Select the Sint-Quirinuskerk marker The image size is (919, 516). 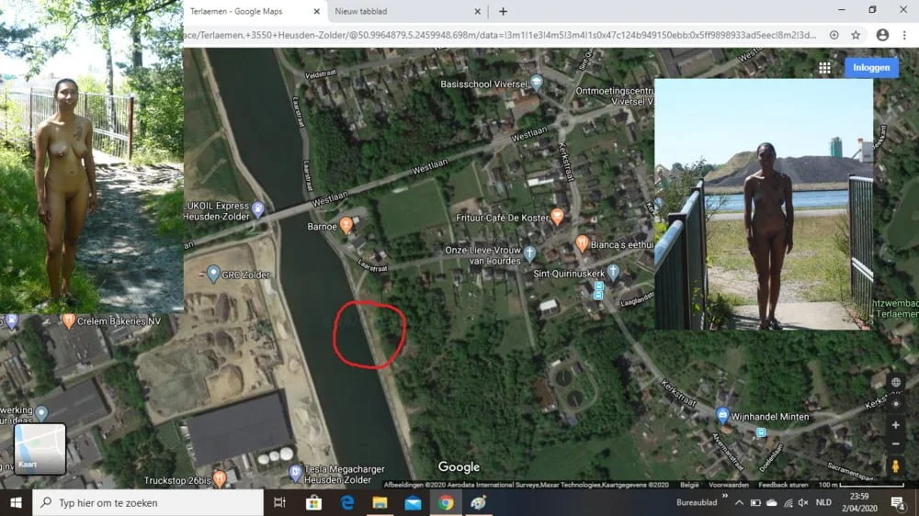[612, 272]
